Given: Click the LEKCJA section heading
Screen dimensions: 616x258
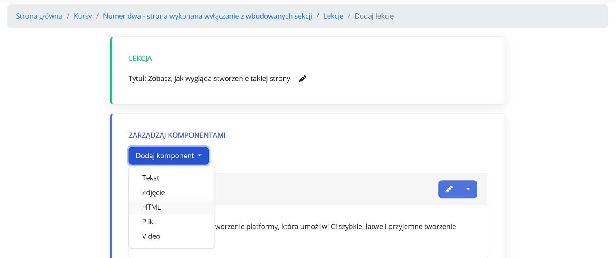Looking at the screenshot, I should click(140, 58).
